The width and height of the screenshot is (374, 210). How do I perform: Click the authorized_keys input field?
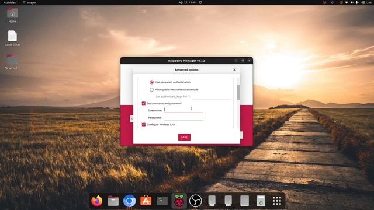(211, 96)
